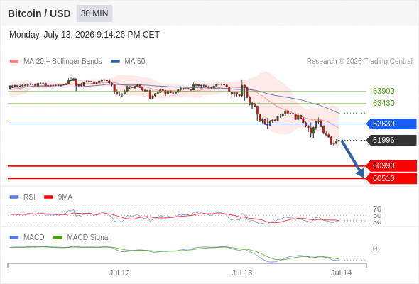Click the MACD Signal green swatch
Screen dimensions: 419x284
pyautogui.click(x=58, y=238)
